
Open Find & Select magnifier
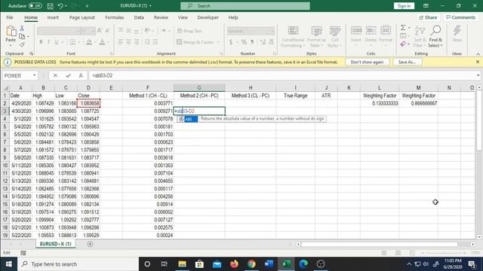(435, 36)
